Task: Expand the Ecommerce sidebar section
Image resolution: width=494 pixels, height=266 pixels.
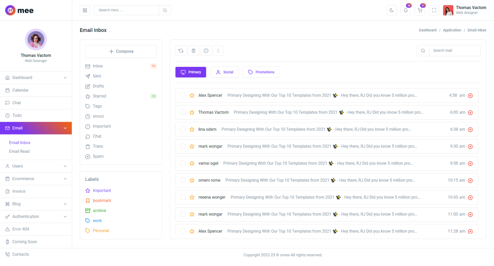Action: (x=36, y=179)
